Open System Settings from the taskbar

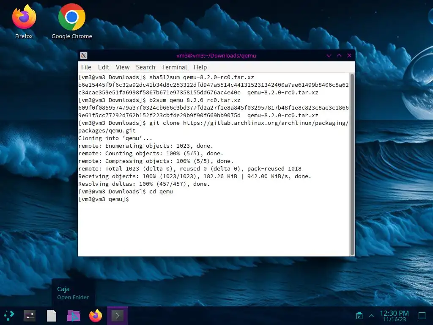pos(30,315)
